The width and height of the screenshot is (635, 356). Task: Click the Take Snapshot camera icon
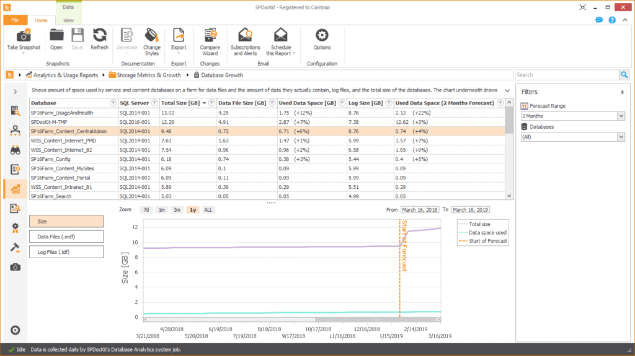click(x=24, y=36)
